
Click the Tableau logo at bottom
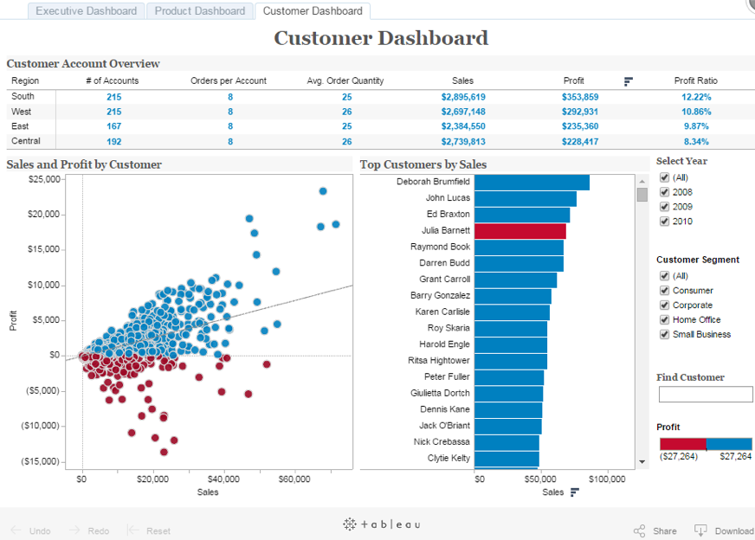pos(381,524)
